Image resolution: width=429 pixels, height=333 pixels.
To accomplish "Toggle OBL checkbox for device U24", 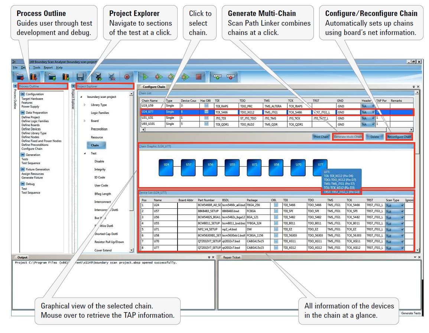I will (x=275, y=205).
